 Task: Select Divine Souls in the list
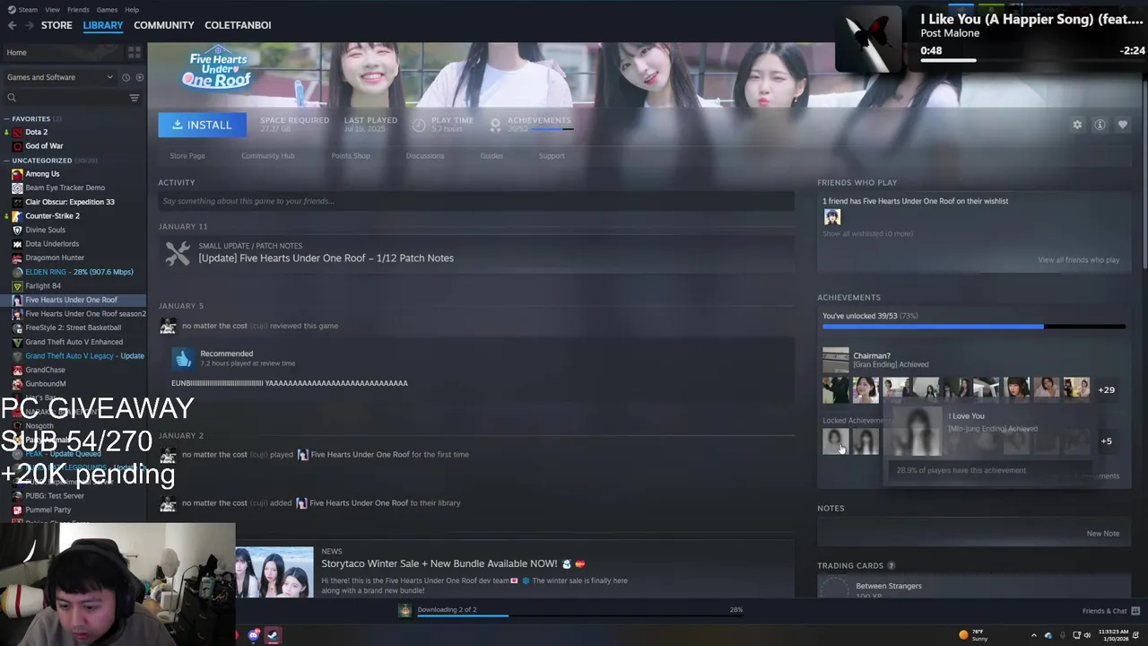(x=45, y=230)
